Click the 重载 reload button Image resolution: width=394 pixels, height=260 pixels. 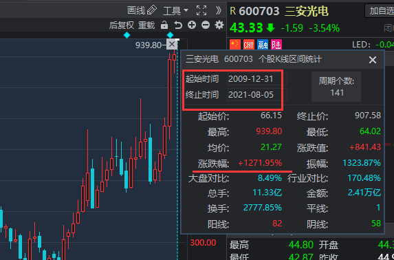pos(146,25)
